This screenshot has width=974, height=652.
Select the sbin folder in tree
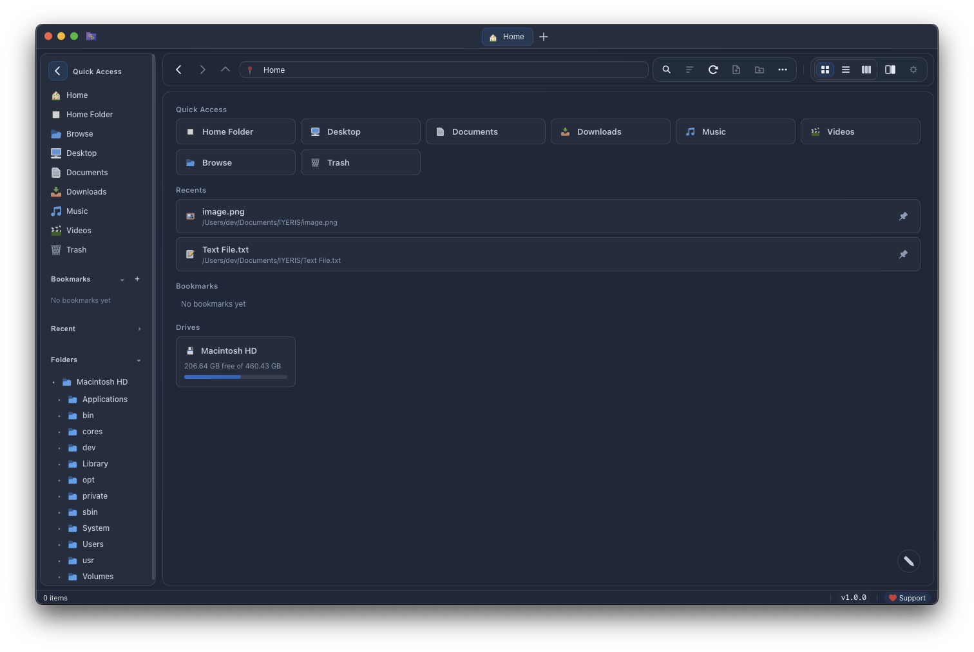90,512
